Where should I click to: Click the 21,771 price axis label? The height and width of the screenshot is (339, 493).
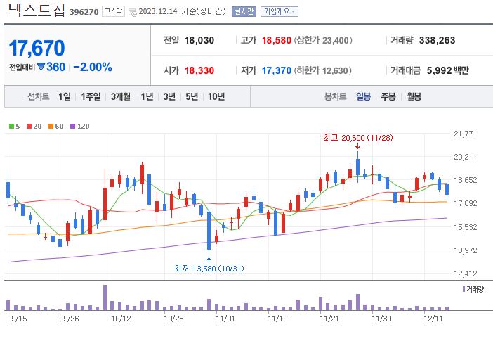[x=465, y=134]
